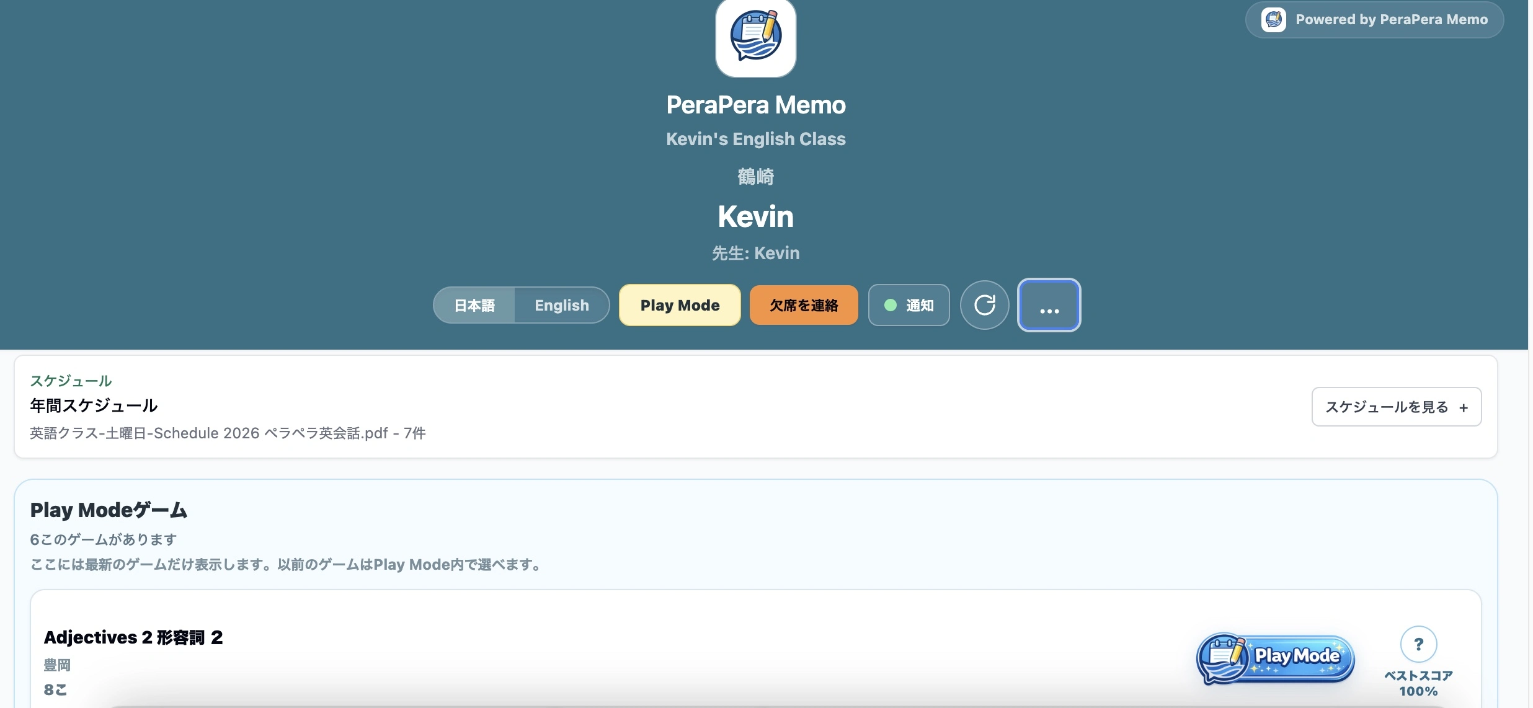This screenshot has height=708, width=1533.
Task: Click the Play Modeゲーム section heading
Action: [109, 510]
